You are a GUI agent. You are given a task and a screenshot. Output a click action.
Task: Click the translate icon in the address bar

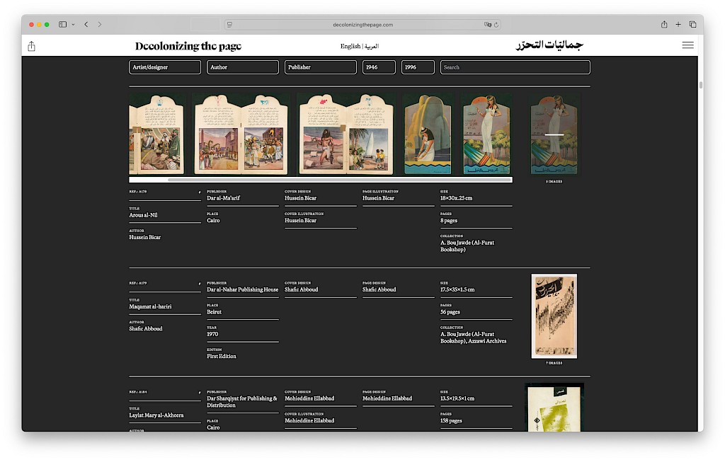point(487,25)
